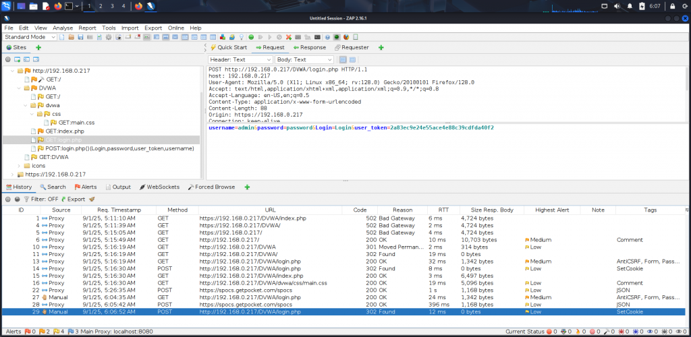Click the red X remove breakpoints icon
691x337 pixels.
289,37
